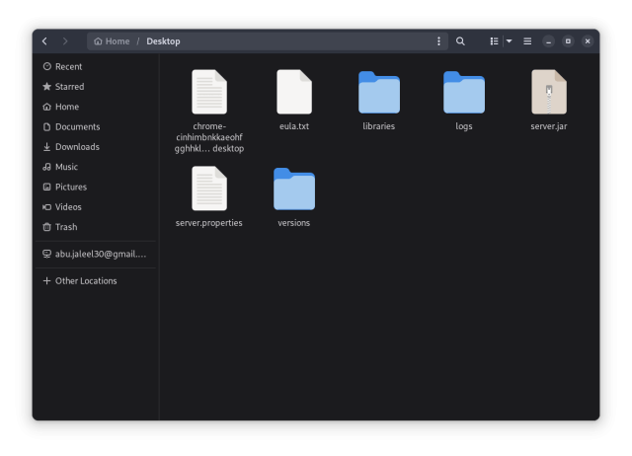Open view options dropdown arrow
This screenshot has height=456, width=632.
(509, 41)
